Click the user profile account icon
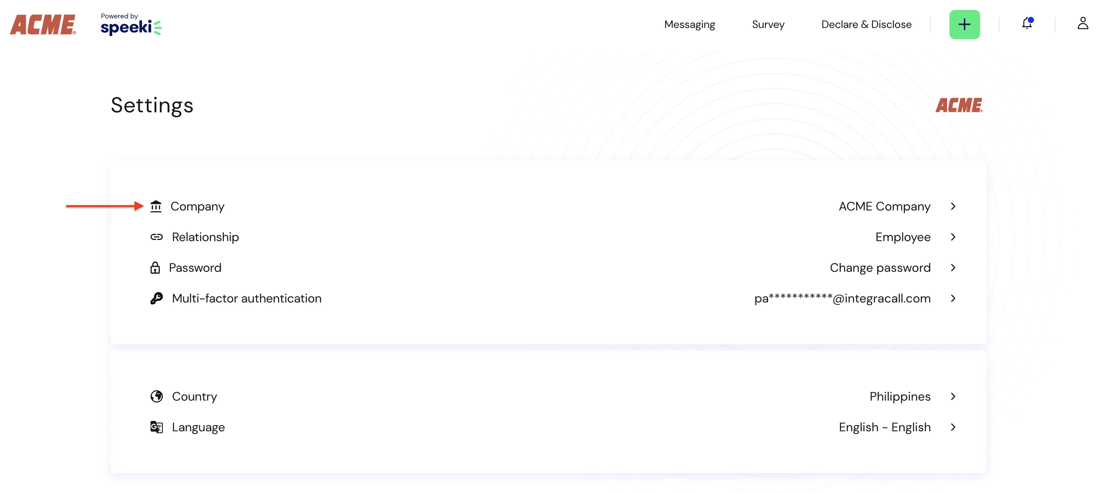This screenshot has height=493, width=1100. (x=1082, y=24)
